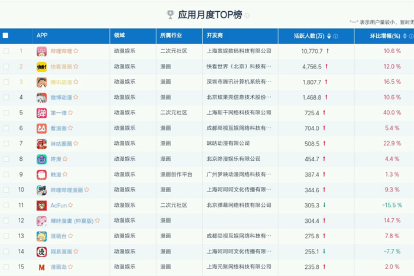Click the 咚漫 app icon
The width and height of the screenshot is (414, 276).
pos(42,160)
